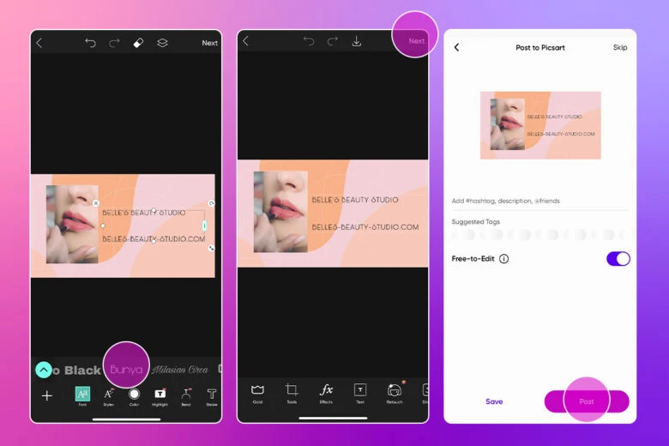Image resolution: width=669 pixels, height=446 pixels.
Task: Tap the download icon in the top bar
Action: point(357,42)
